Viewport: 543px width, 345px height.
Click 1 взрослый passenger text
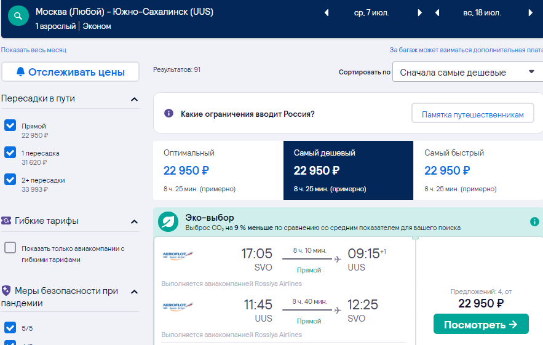point(55,26)
